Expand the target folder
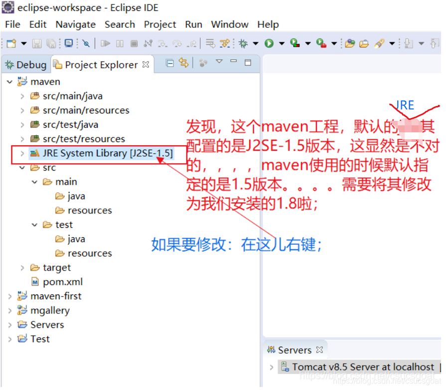Image resolution: width=446 pixels, height=390 pixels. coord(22,268)
